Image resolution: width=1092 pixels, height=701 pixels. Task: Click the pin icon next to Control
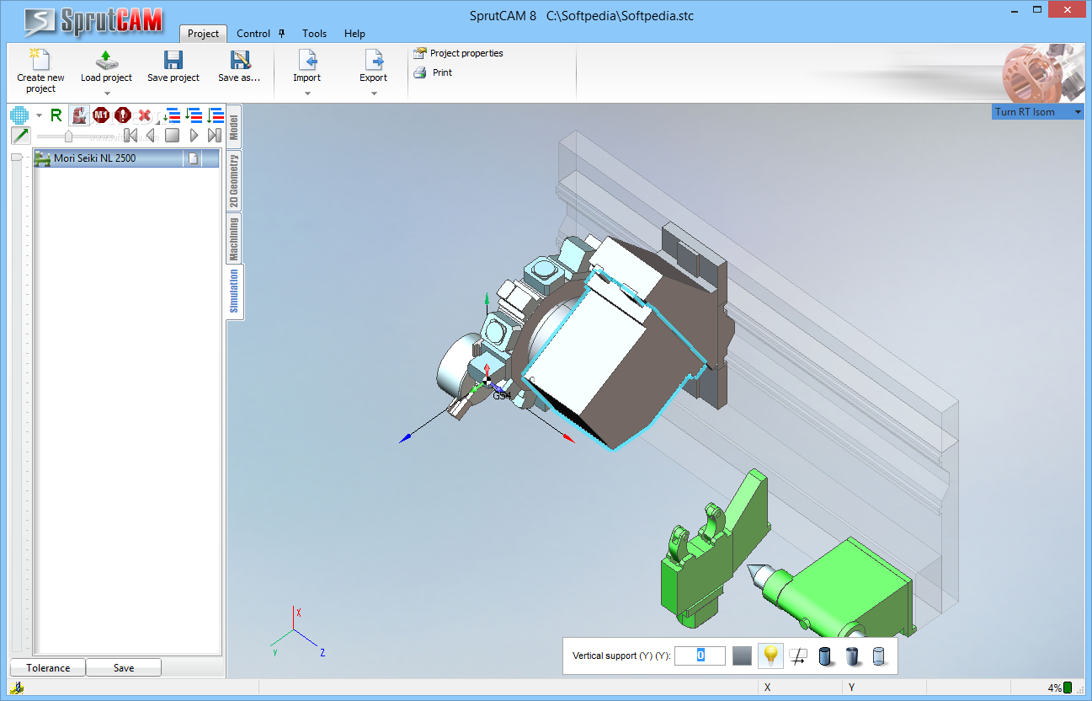pyautogui.click(x=281, y=34)
